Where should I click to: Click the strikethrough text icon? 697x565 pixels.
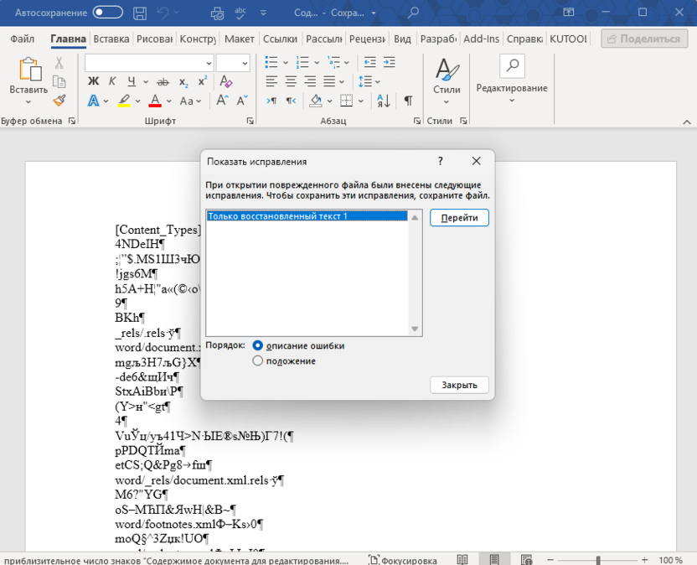(x=163, y=81)
